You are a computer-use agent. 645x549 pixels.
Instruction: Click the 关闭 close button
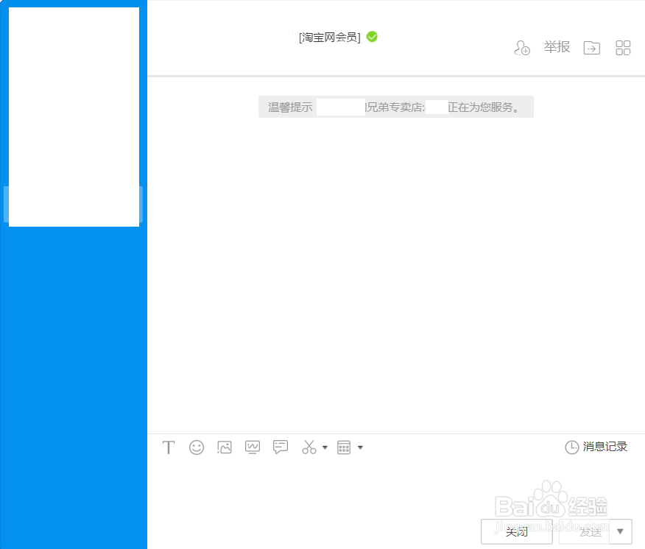coord(516,532)
